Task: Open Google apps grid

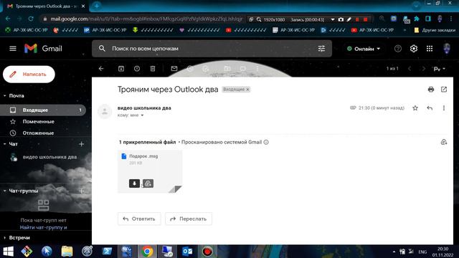Action: click(430, 49)
